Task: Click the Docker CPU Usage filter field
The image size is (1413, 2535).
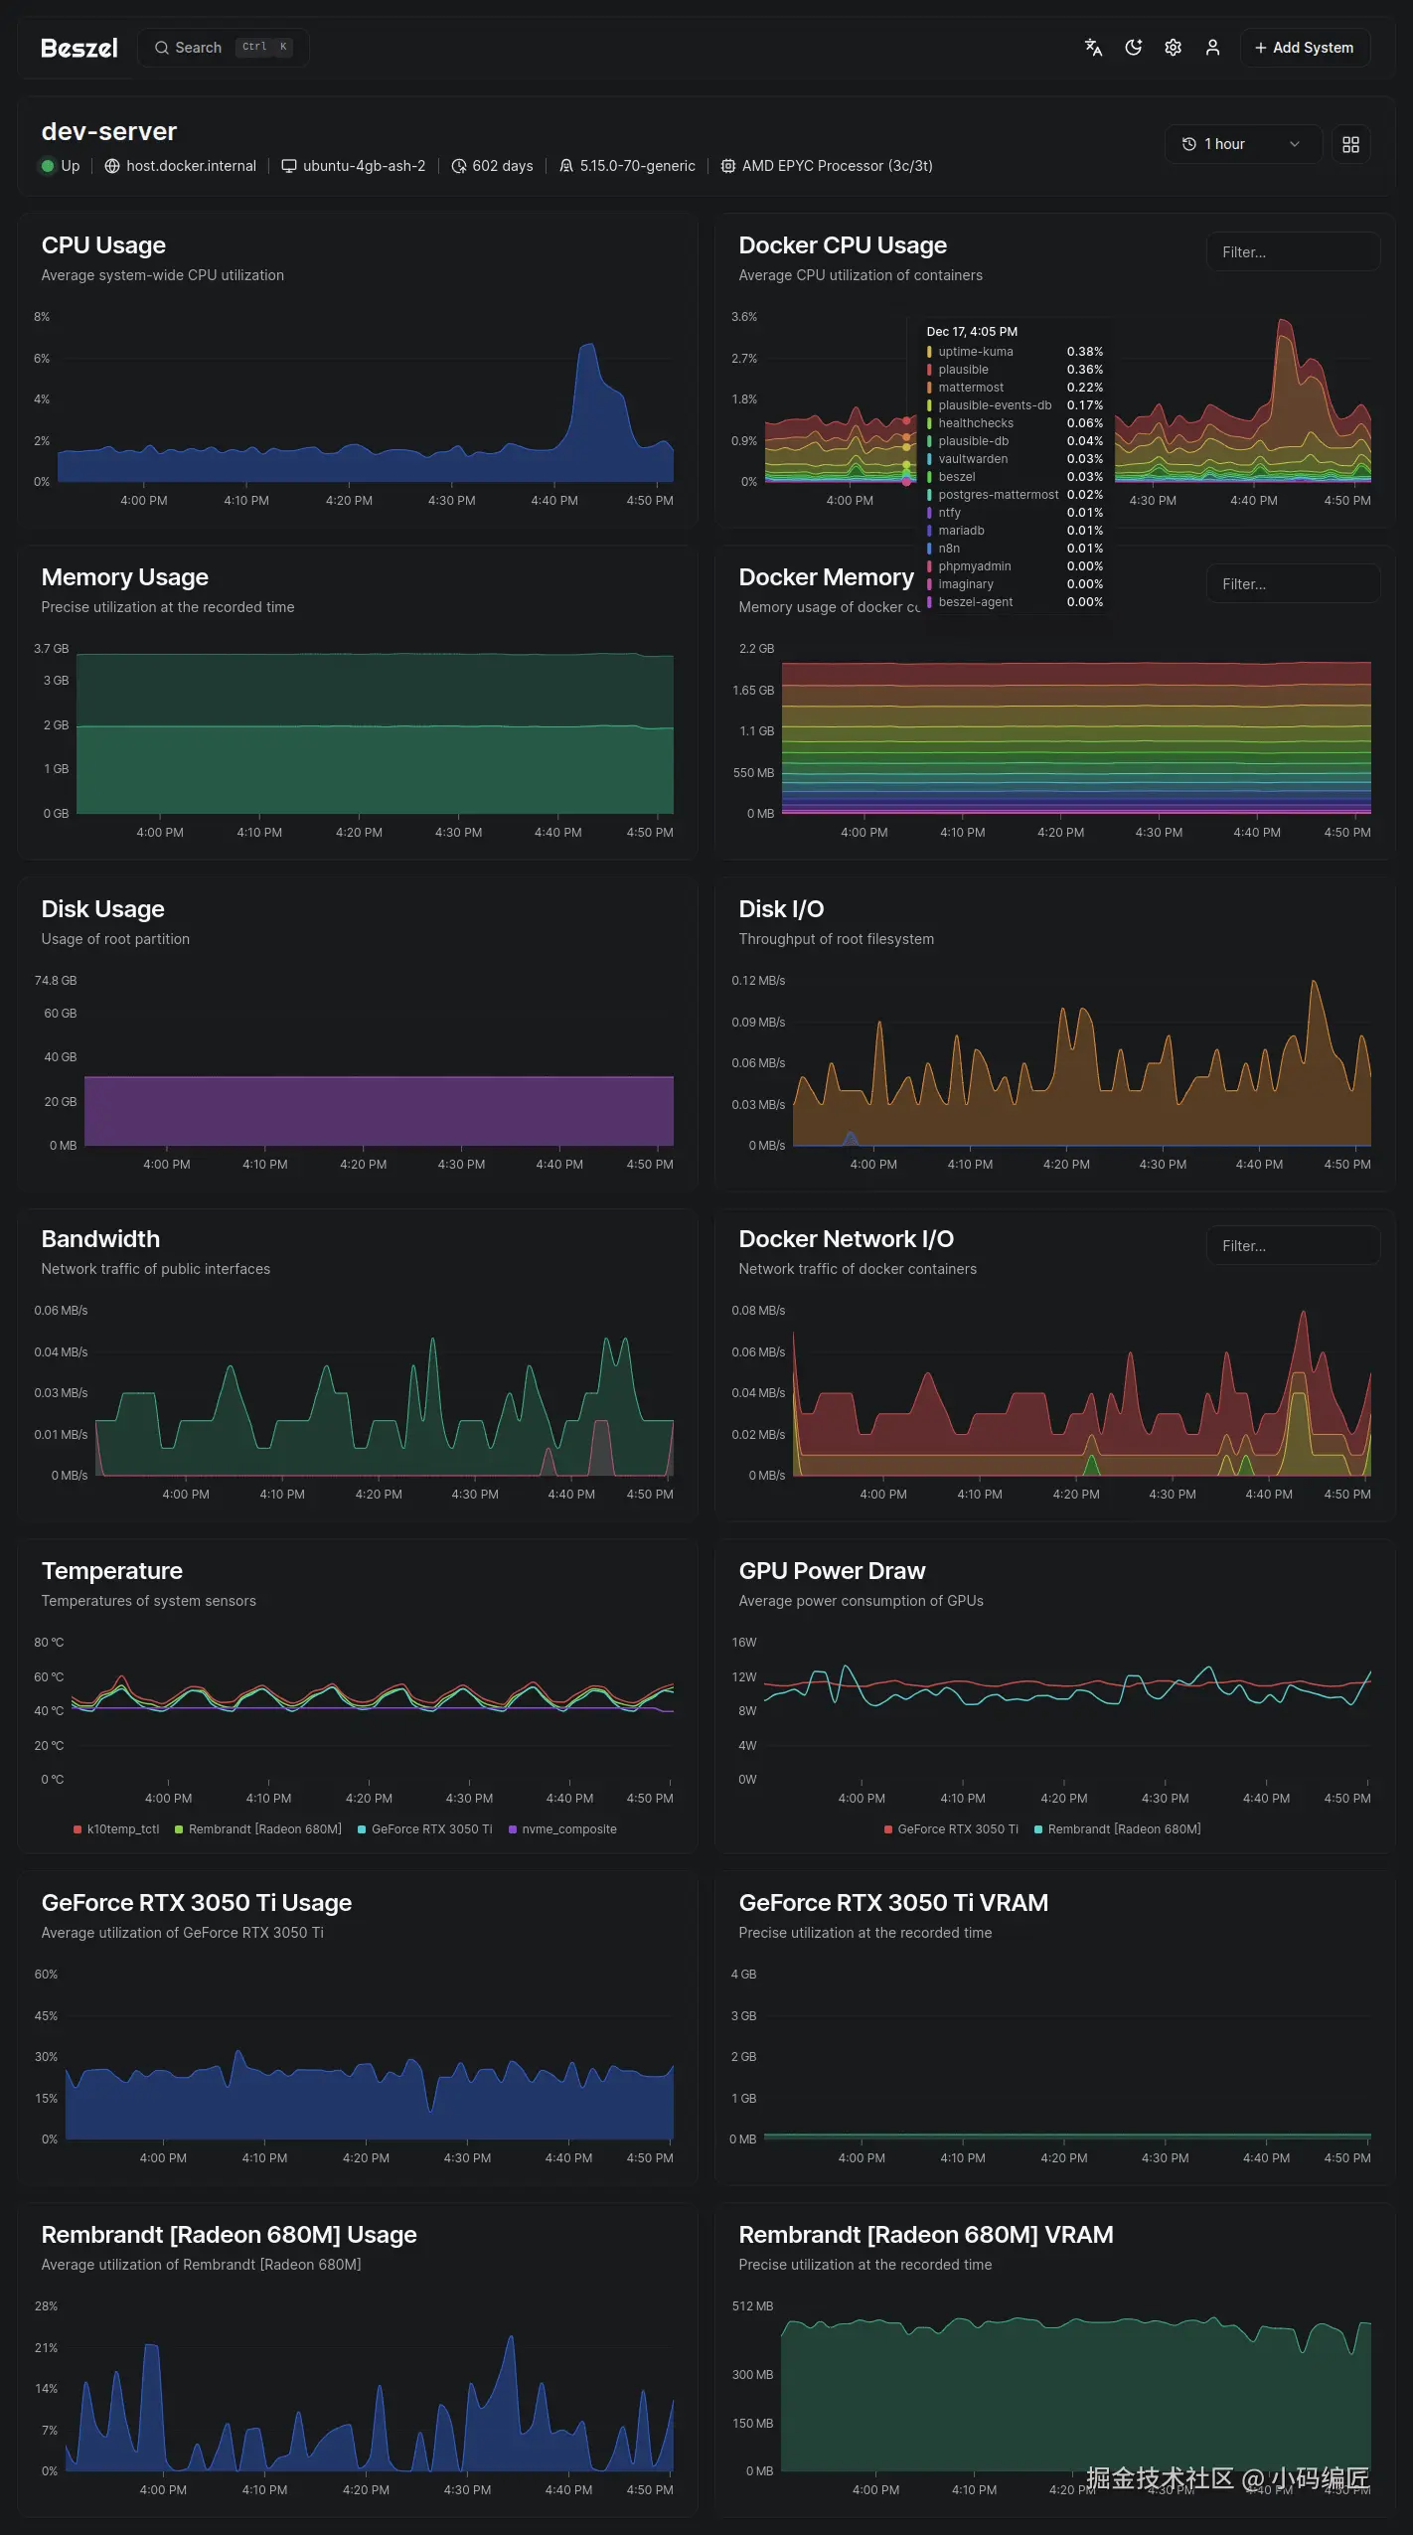Action: coord(1293,252)
